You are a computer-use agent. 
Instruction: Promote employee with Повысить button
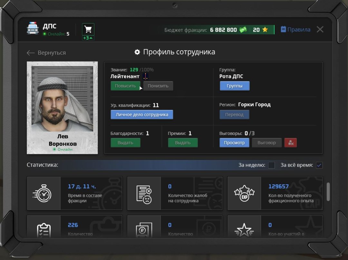(x=125, y=86)
